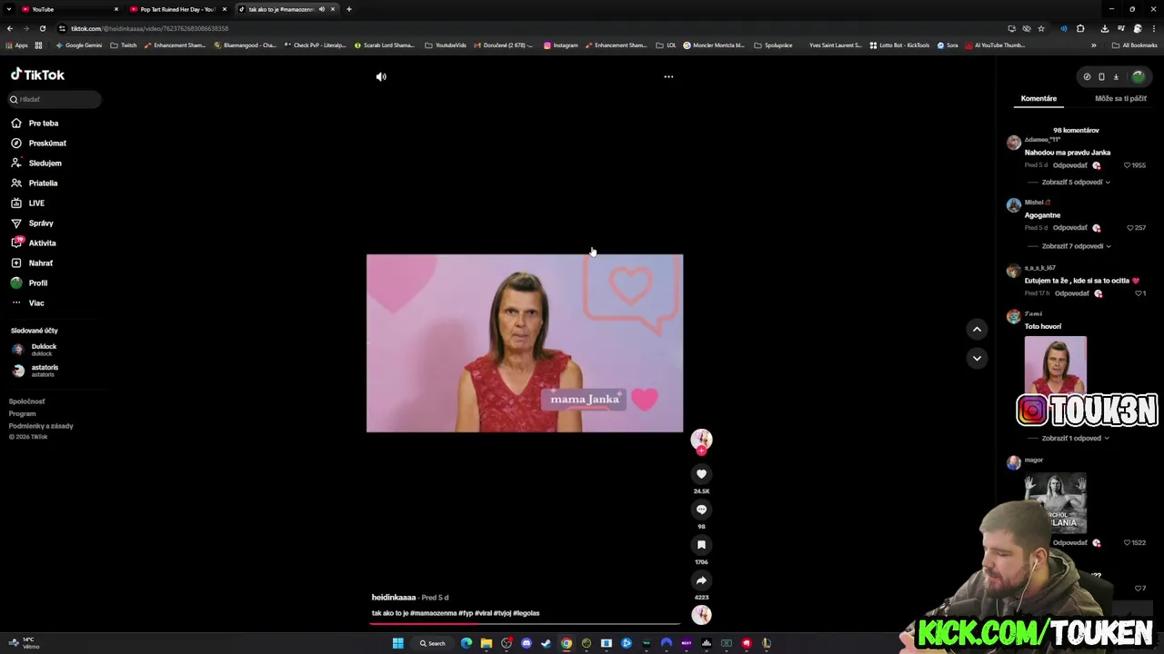Mute the TikTok video with speaker icon
Screen dimensions: 1164x654
pos(381,77)
